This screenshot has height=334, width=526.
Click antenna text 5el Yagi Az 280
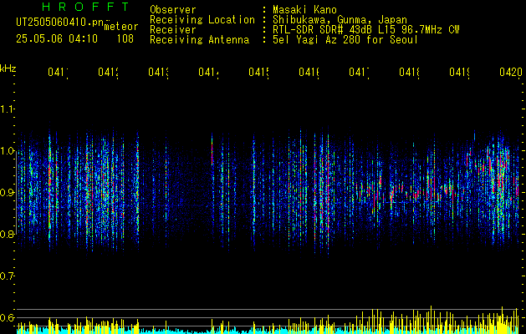coord(318,40)
